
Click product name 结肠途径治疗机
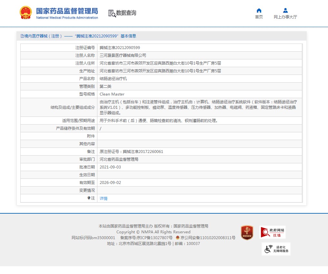113,79
